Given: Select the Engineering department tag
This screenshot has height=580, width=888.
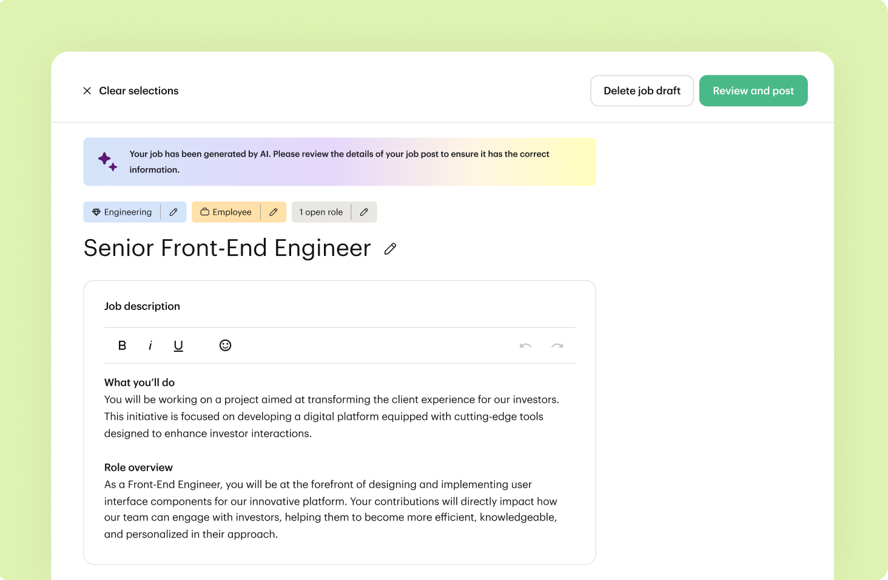Looking at the screenshot, I should (123, 212).
